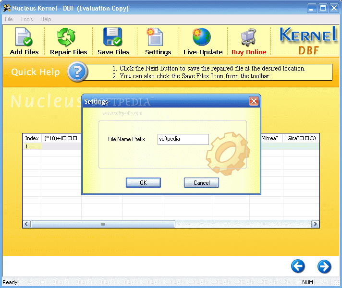Click the Quick Help question mark icon
342x288 pixels.
[x=78, y=72]
